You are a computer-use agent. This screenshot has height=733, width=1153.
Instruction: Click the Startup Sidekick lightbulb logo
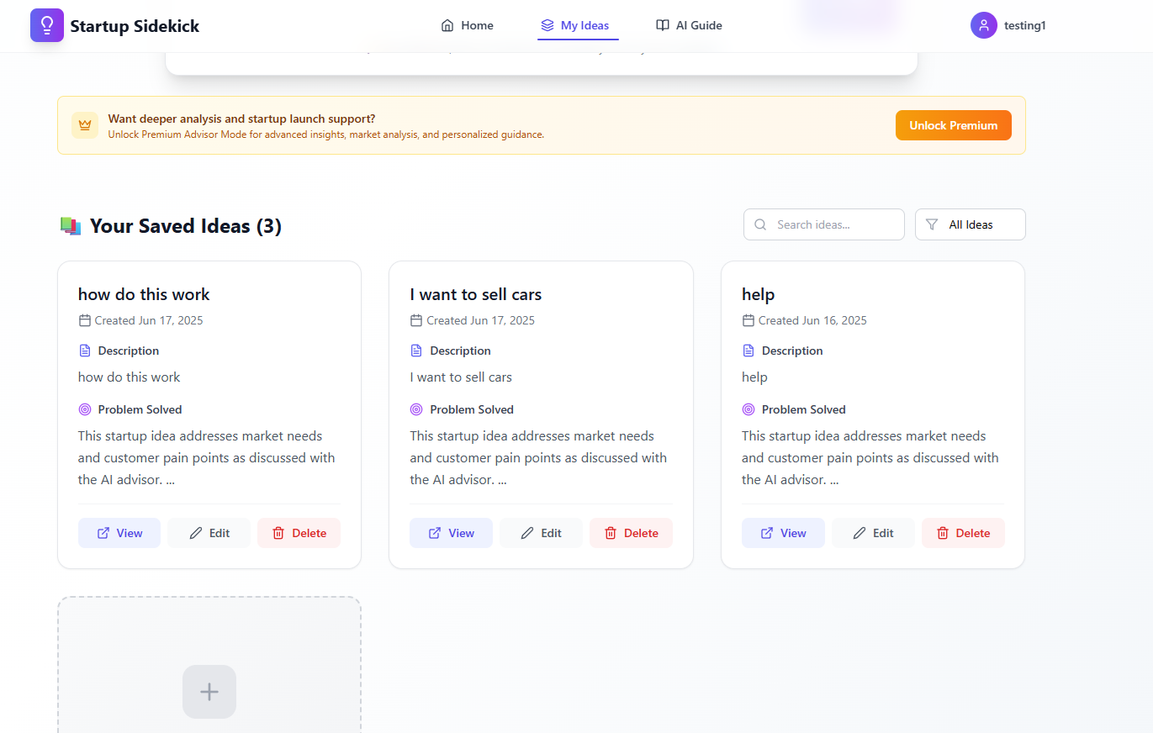(46, 25)
